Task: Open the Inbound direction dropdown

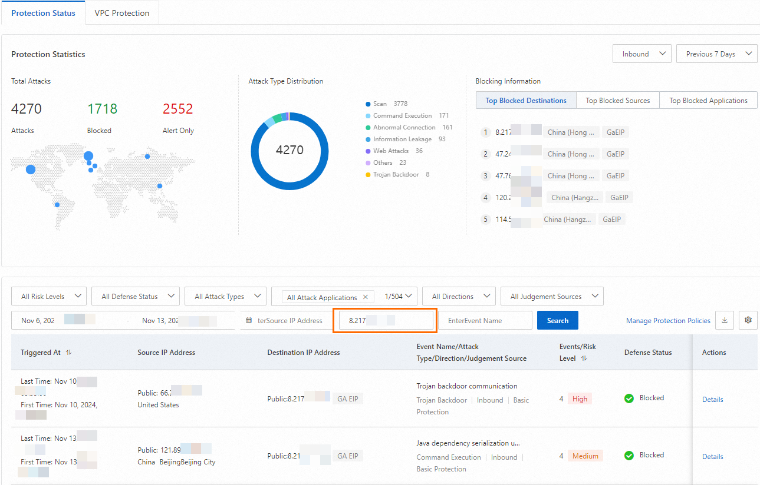Action: point(642,54)
